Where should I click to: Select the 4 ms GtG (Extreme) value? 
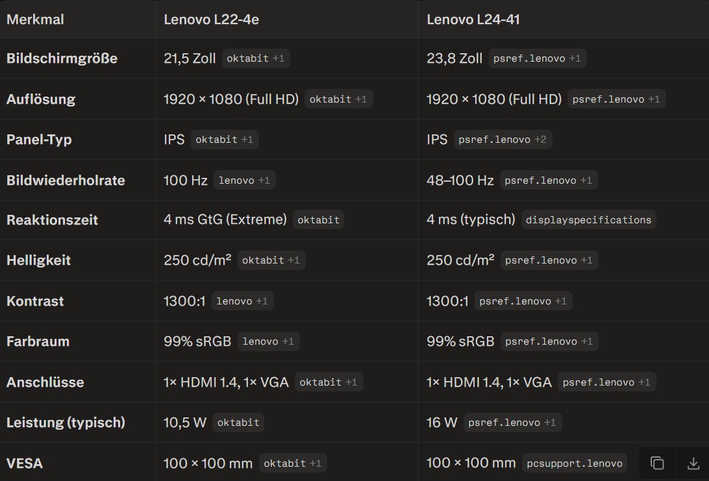[225, 219]
